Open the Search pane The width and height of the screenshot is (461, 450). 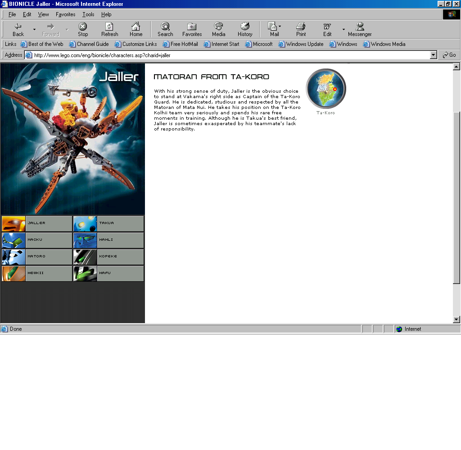165,29
